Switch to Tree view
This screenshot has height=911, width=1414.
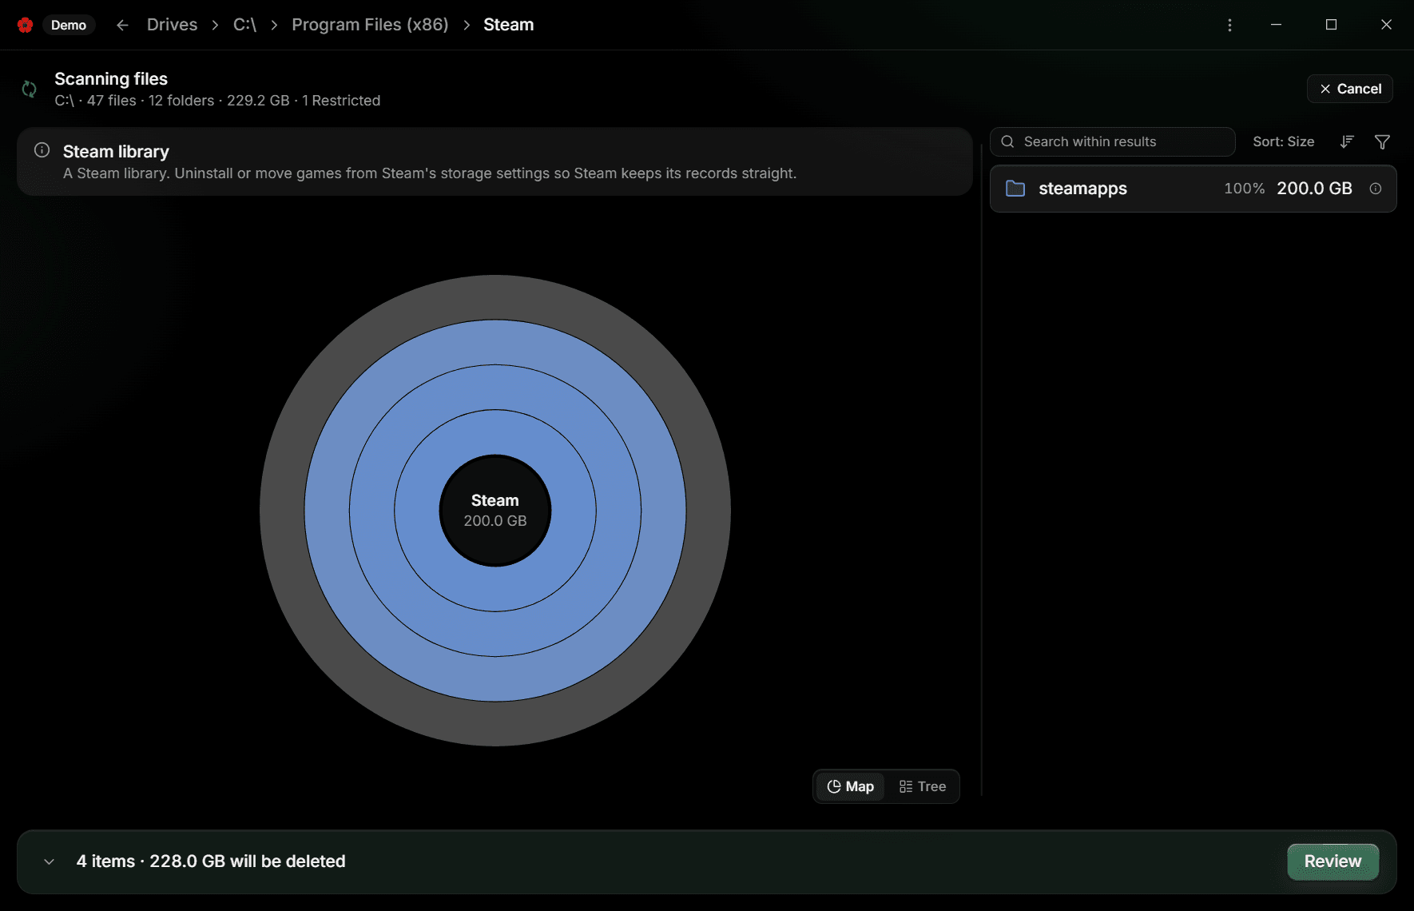pyautogui.click(x=923, y=786)
